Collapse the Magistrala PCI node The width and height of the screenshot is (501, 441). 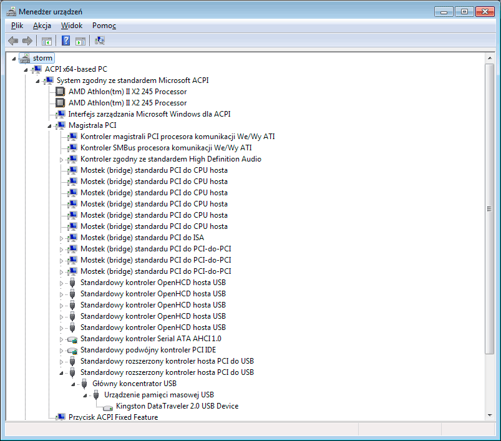point(49,126)
